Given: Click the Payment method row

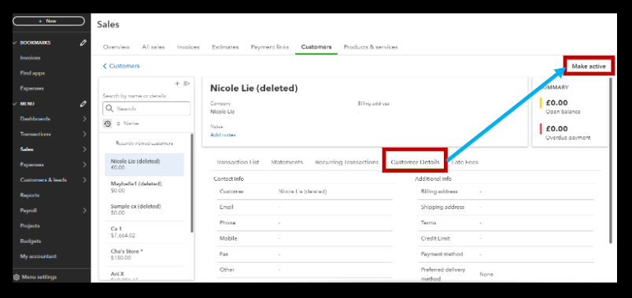Looking at the screenshot, I should coord(506,254).
